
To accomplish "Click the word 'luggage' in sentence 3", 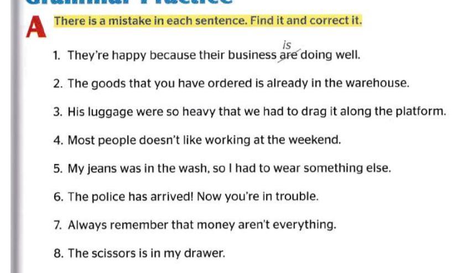I will coord(110,112).
